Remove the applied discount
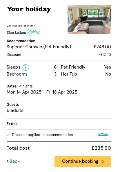 tap(103, 134)
